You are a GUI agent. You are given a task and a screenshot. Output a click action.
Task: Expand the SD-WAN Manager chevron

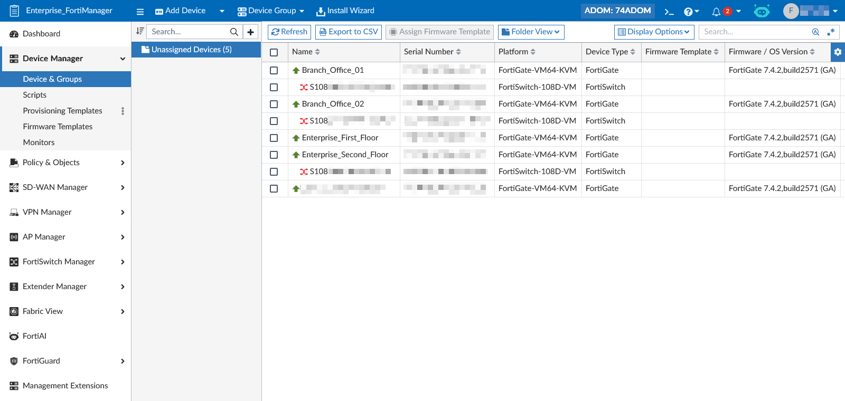click(x=123, y=187)
